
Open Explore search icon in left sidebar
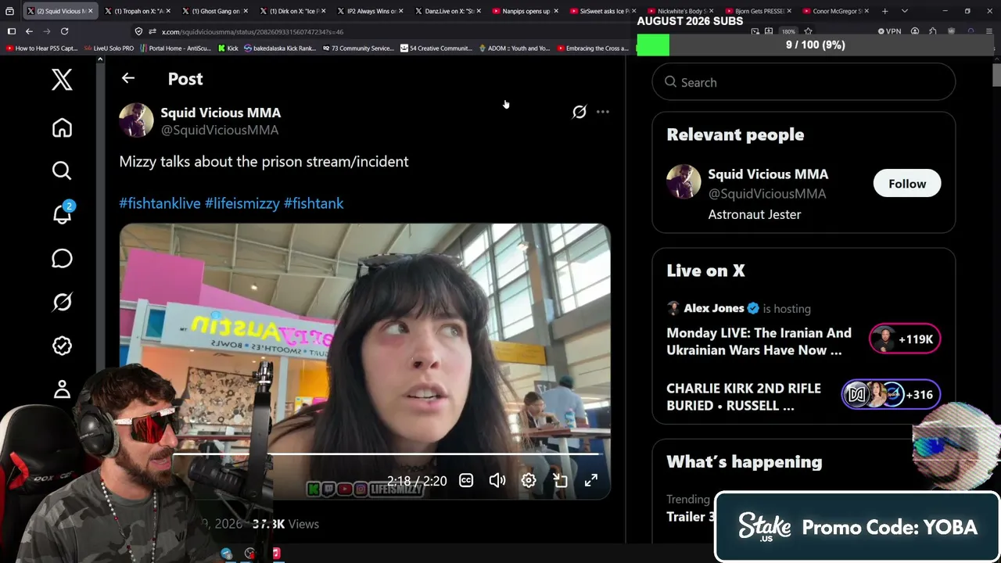pos(62,170)
